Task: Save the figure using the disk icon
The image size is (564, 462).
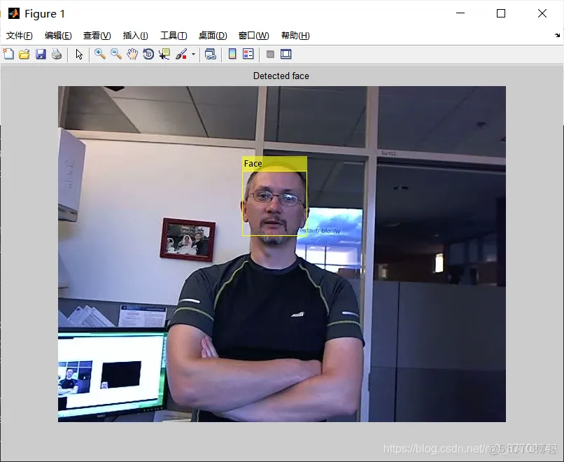Action: (40, 54)
